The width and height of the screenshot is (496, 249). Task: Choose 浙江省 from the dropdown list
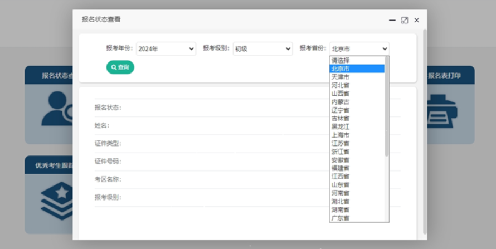341,152
